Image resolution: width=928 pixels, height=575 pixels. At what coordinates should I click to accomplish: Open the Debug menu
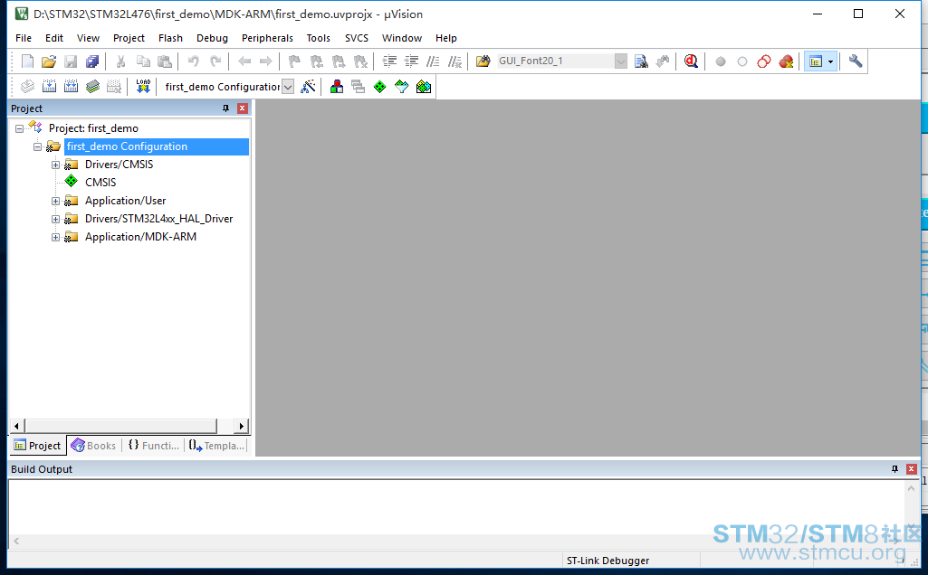tap(212, 38)
